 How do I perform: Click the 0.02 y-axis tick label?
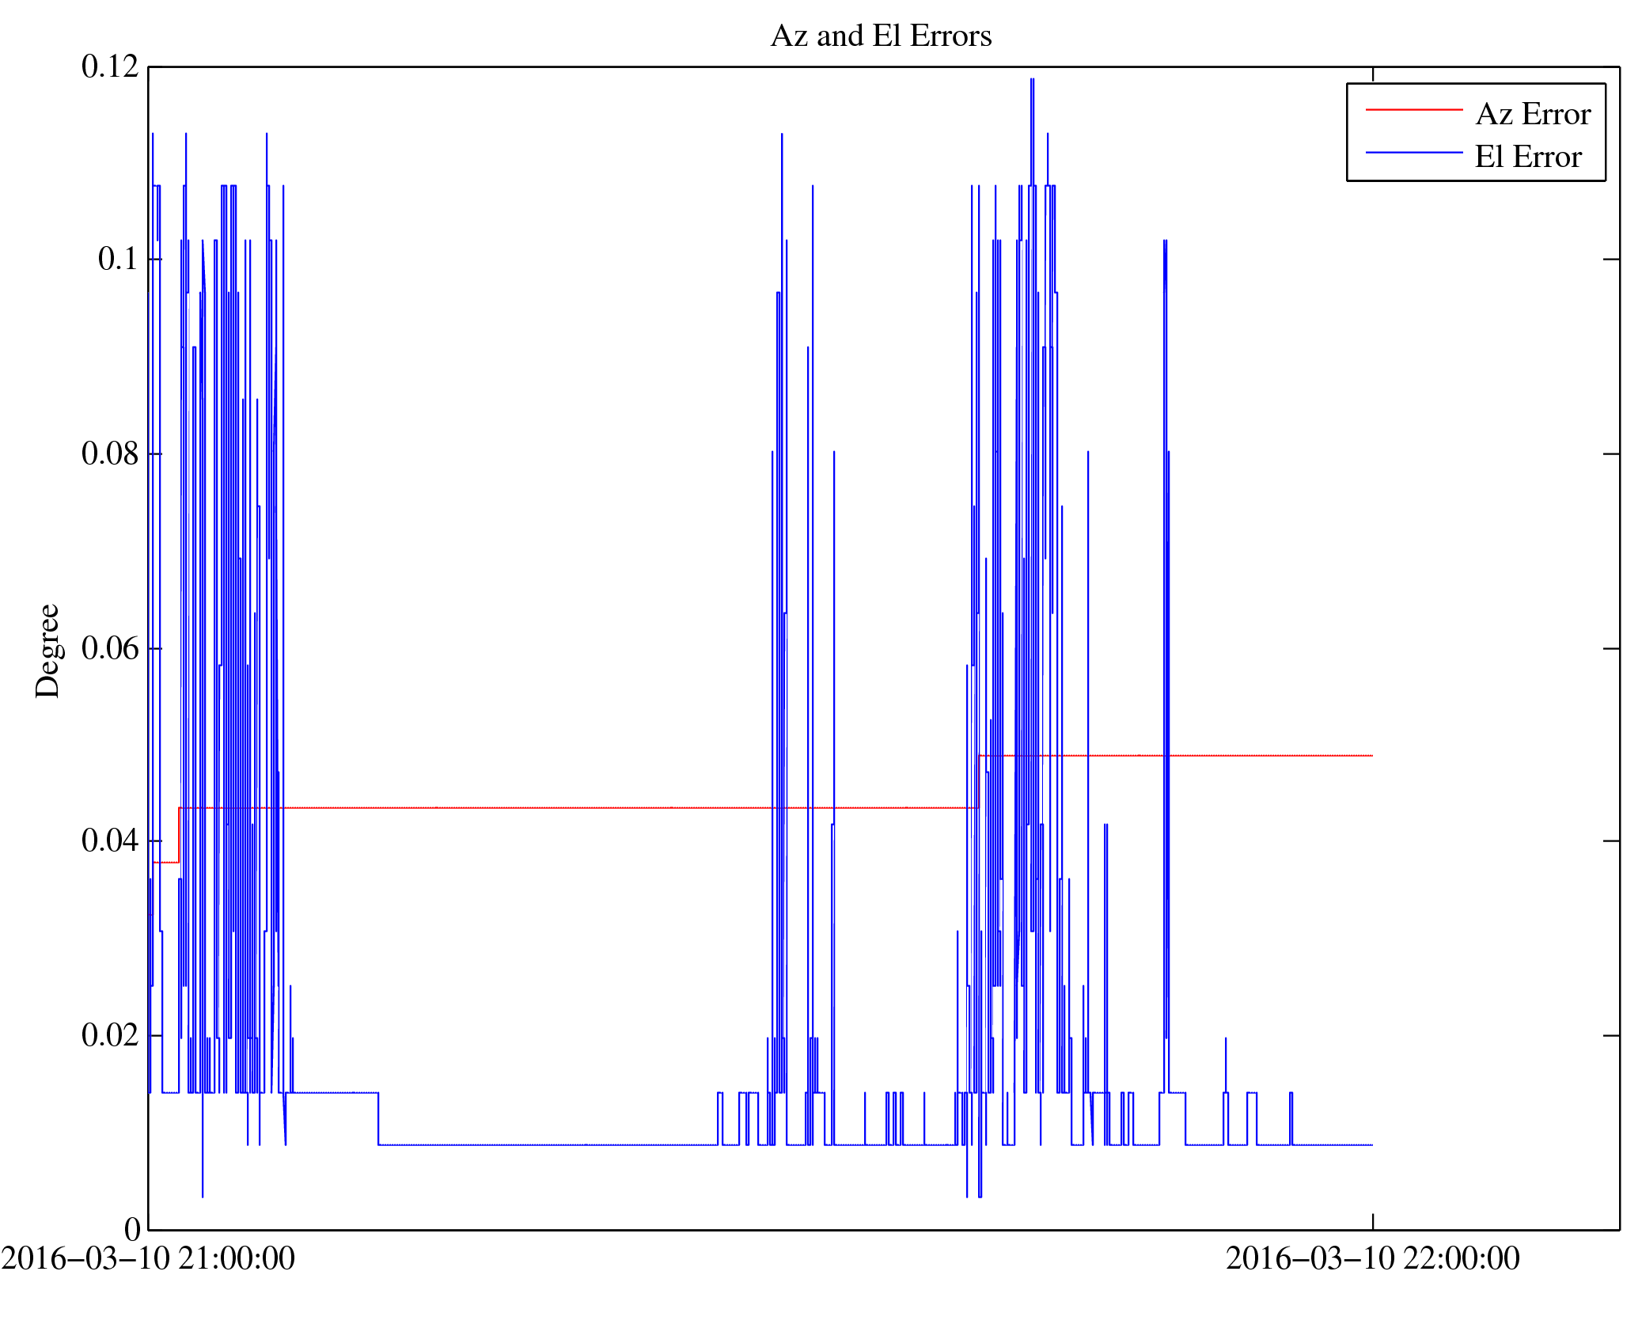(x=110, y=1034)
